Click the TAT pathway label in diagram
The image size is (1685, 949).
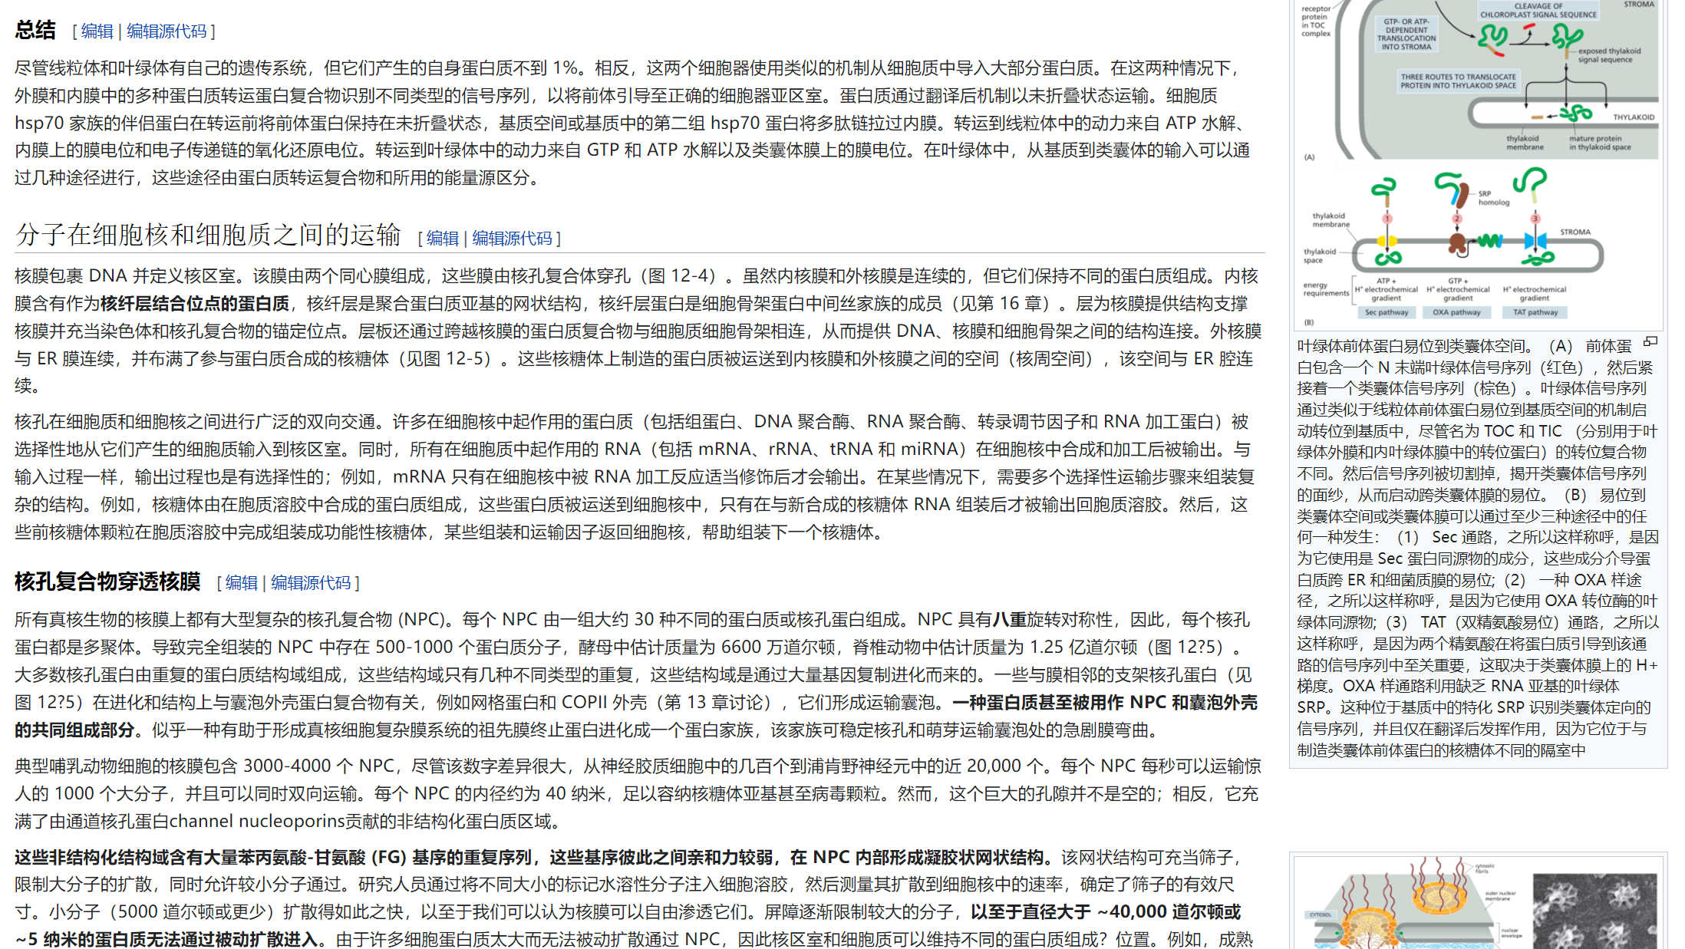pos(1535,312)
